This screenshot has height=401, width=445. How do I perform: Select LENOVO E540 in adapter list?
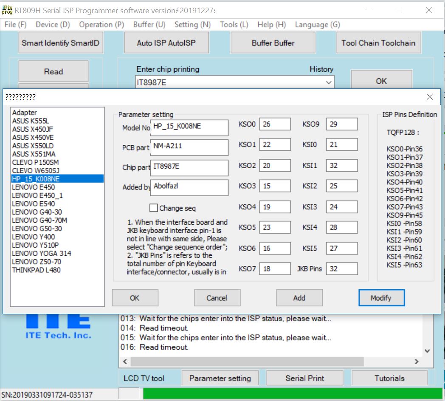(57, 203)
